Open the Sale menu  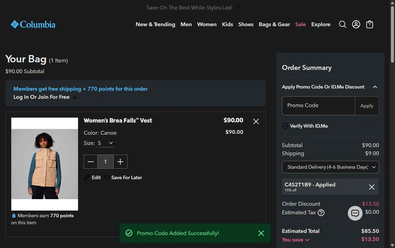point(300,25)
